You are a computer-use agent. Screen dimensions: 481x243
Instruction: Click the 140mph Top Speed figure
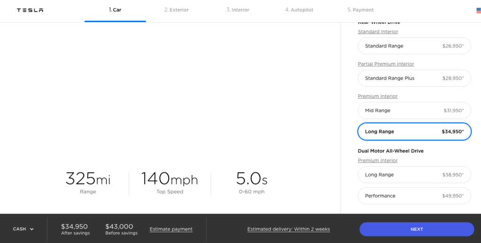coord(170,183)
